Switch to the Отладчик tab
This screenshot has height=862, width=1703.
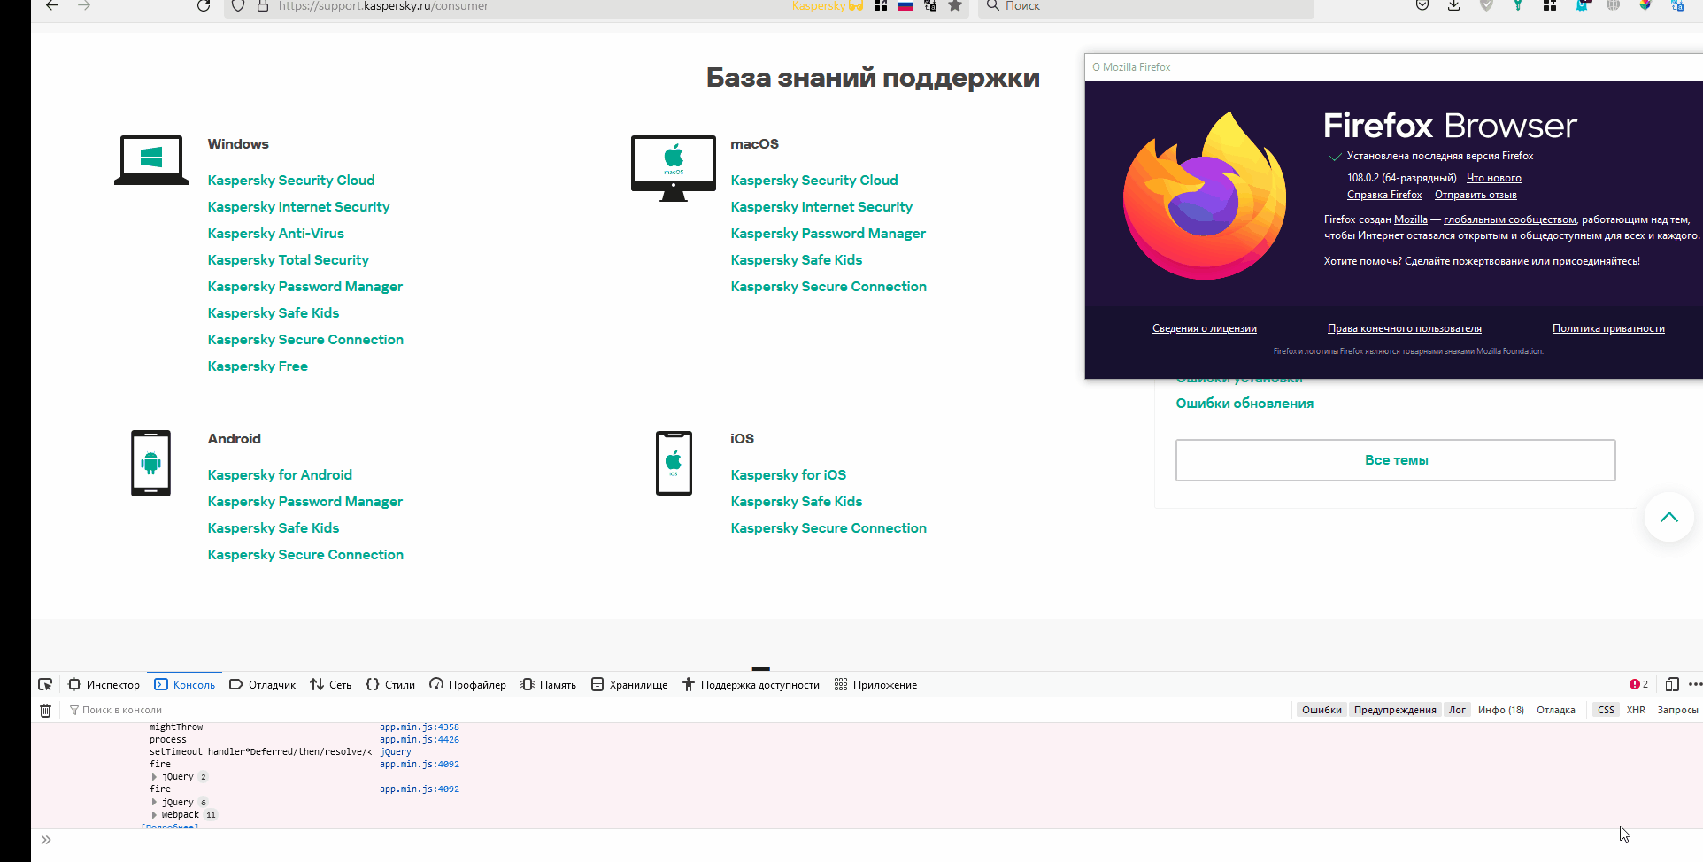tap(262, 685)
